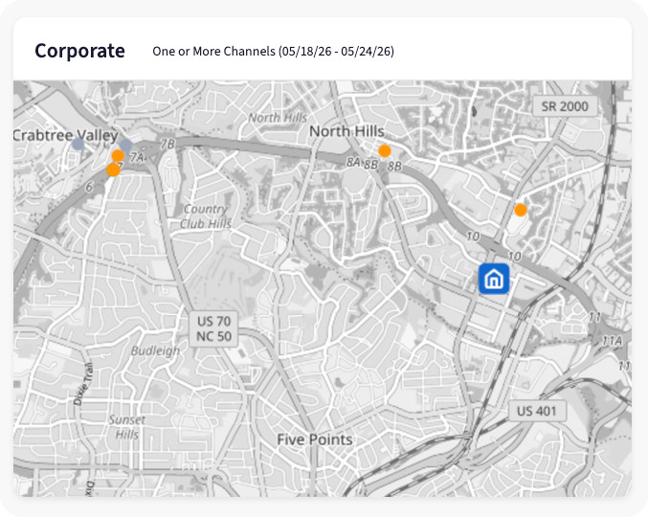
Task: Click the One or More Channels date text
Action: pyautogui.click(x=273, y=52)
